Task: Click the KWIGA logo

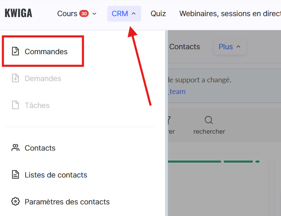Action: (x=18, y=13)
